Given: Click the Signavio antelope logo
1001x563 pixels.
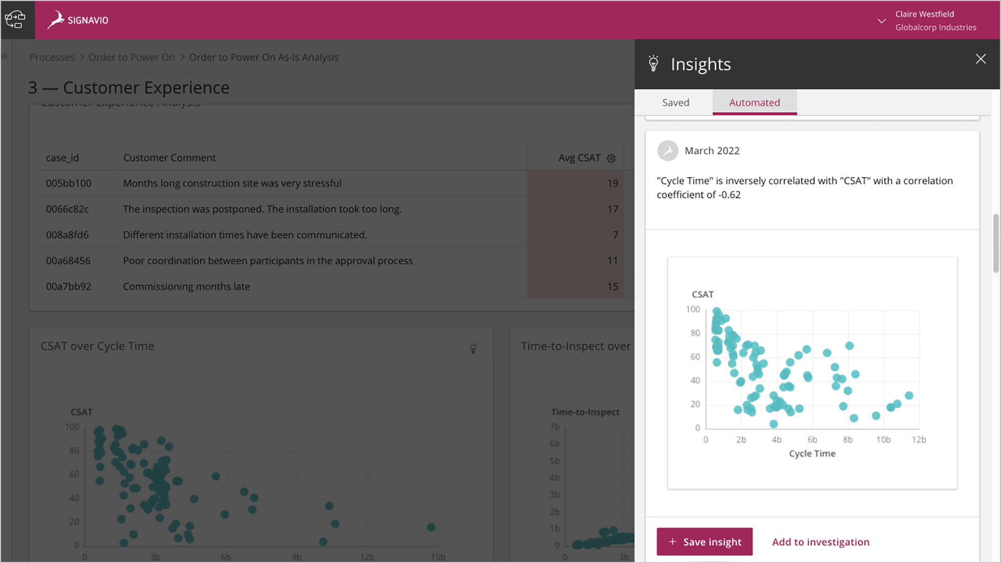Looking at the screenshot, I should pos(56,20).
